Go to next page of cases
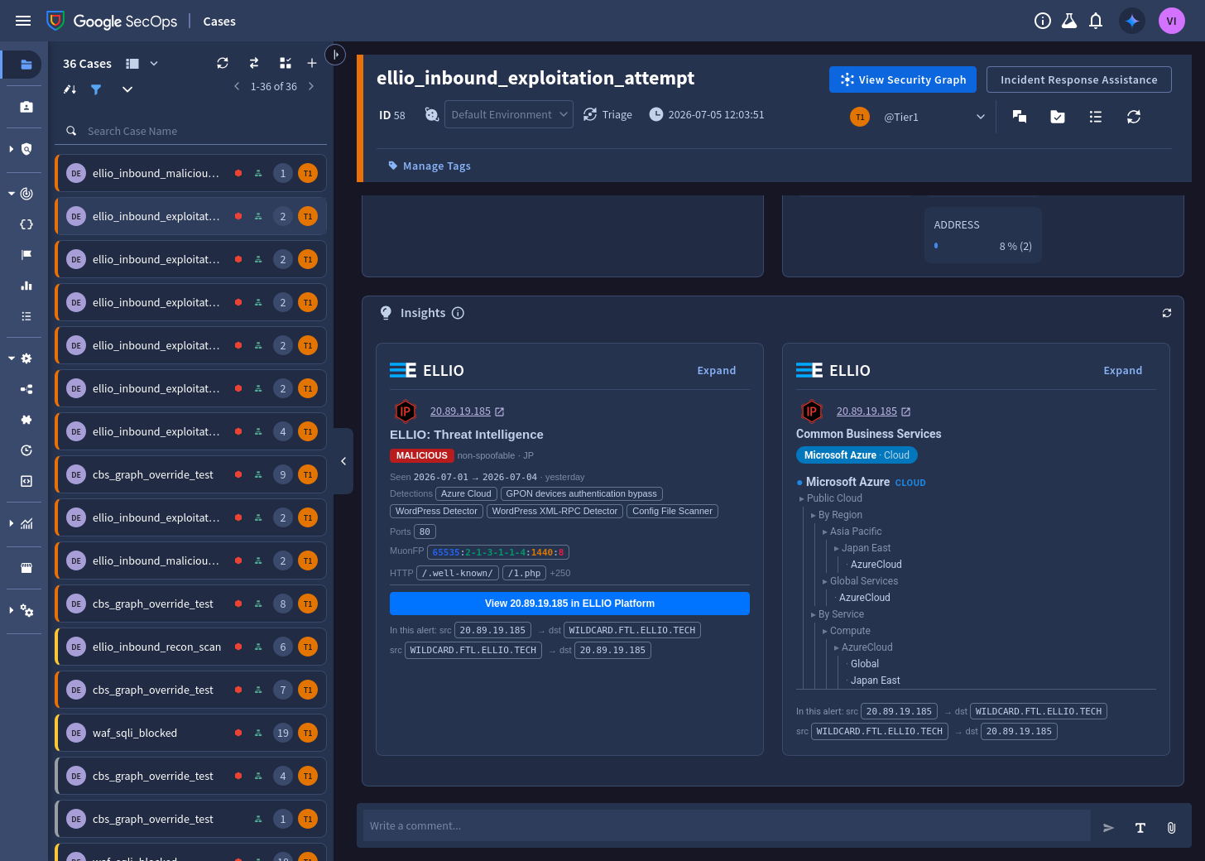Viewport: 1205px width, 861px height. click(311, 86)
